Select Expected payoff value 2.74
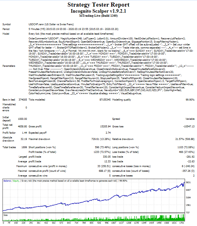The width and height of the screenshot is (197, 226). [x=108, y=133]
